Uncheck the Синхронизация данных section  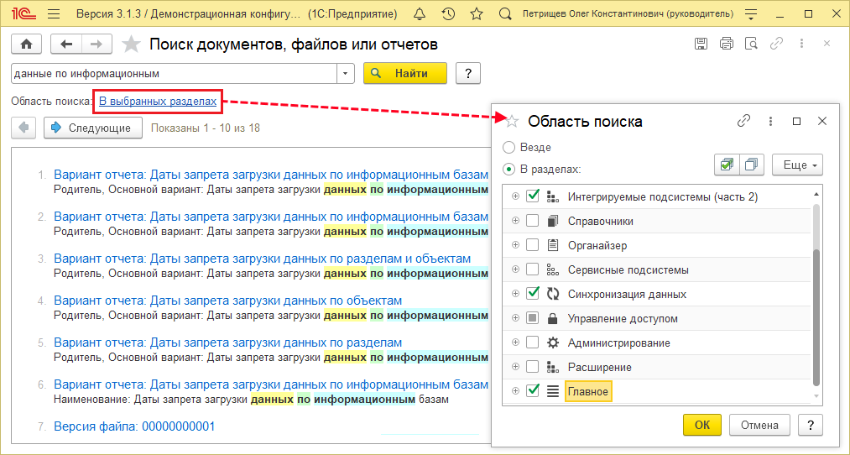tap(533, 294)
